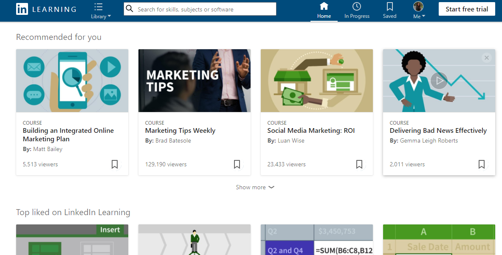Open the Marketing Tips Weekly thumbnail

coord(195,81)
